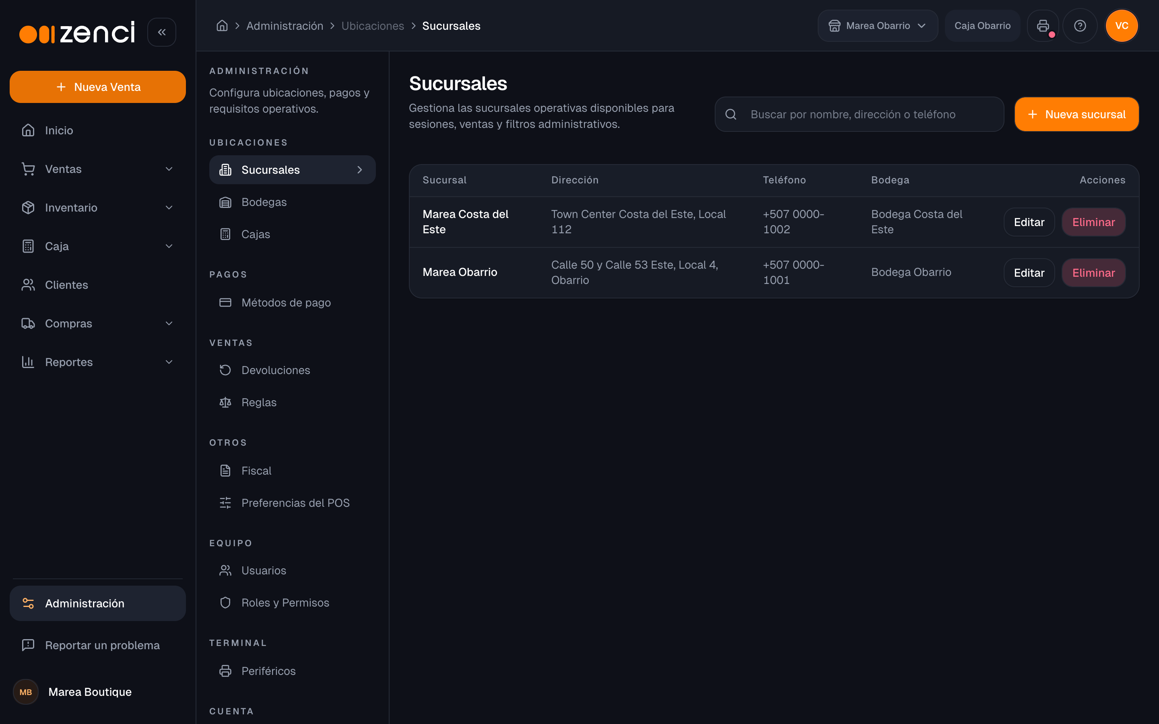
Task: Click the Roles y Permisos shield icon
Action: 225,603
